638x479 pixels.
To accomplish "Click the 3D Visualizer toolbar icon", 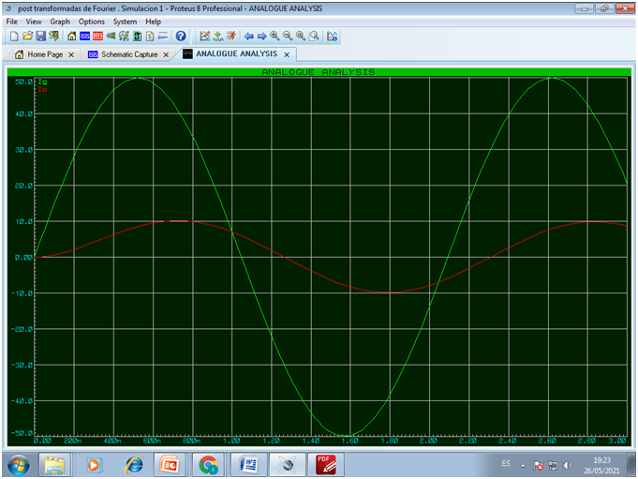I will point(111,37).
